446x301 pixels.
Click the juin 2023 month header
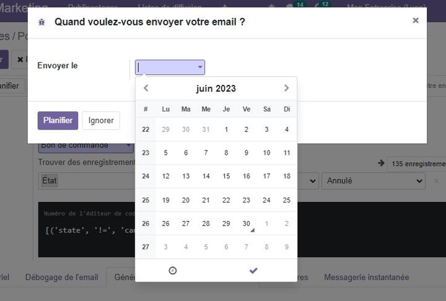(x=216, y=89)
